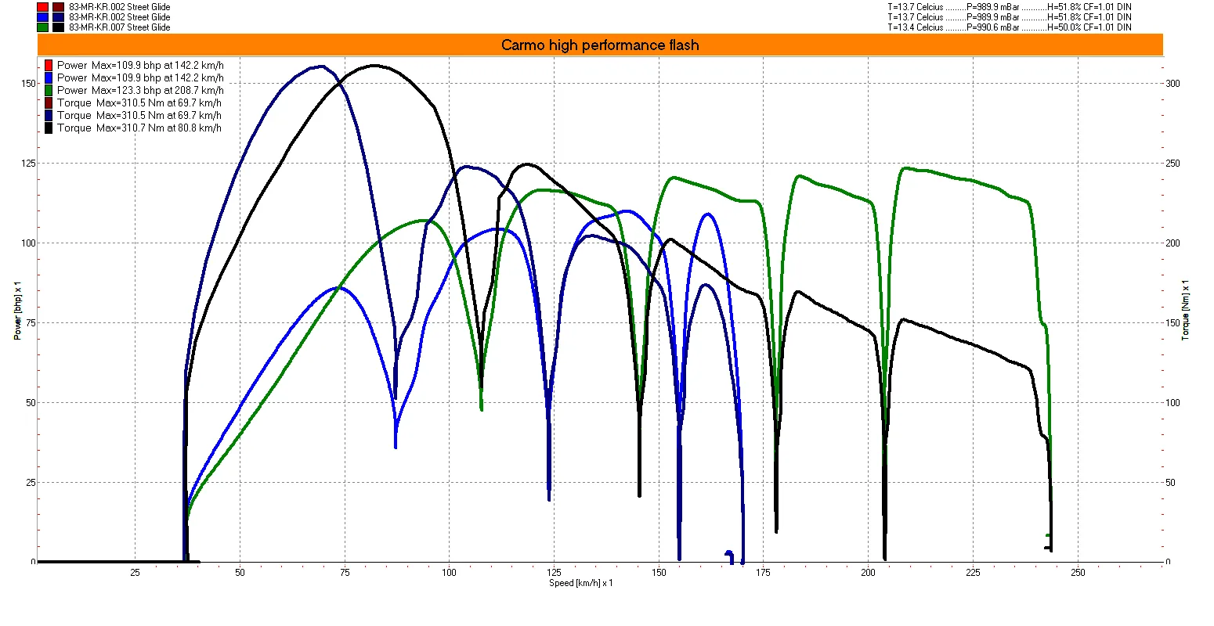1214x626 pixels.
Task: Click the dark red swatch beside 83-MR-KR.002 Street Glide
Action: 58,7
